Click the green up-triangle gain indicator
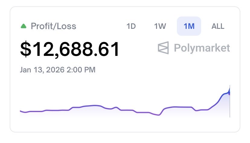Image resolution: width=250 pixels, height=143 pixels. click(24, 26)
